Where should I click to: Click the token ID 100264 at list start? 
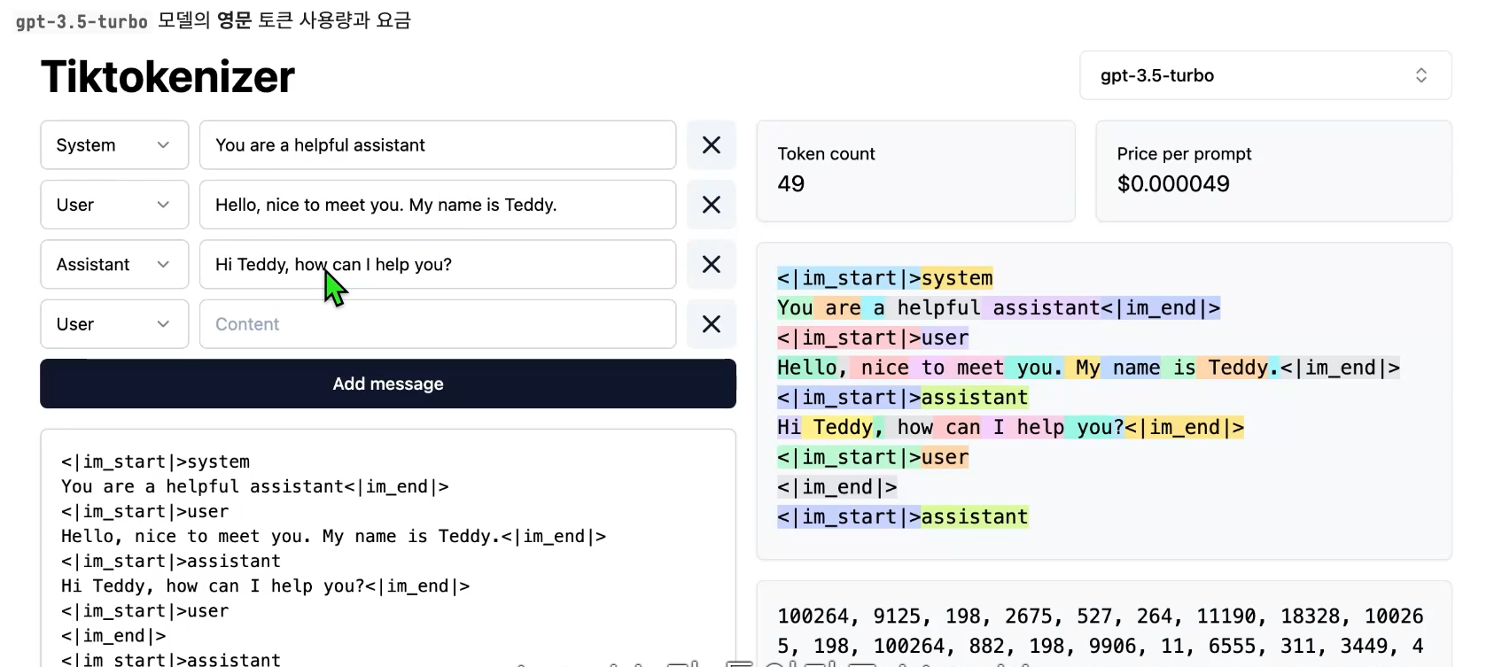(x=813, y=617)
